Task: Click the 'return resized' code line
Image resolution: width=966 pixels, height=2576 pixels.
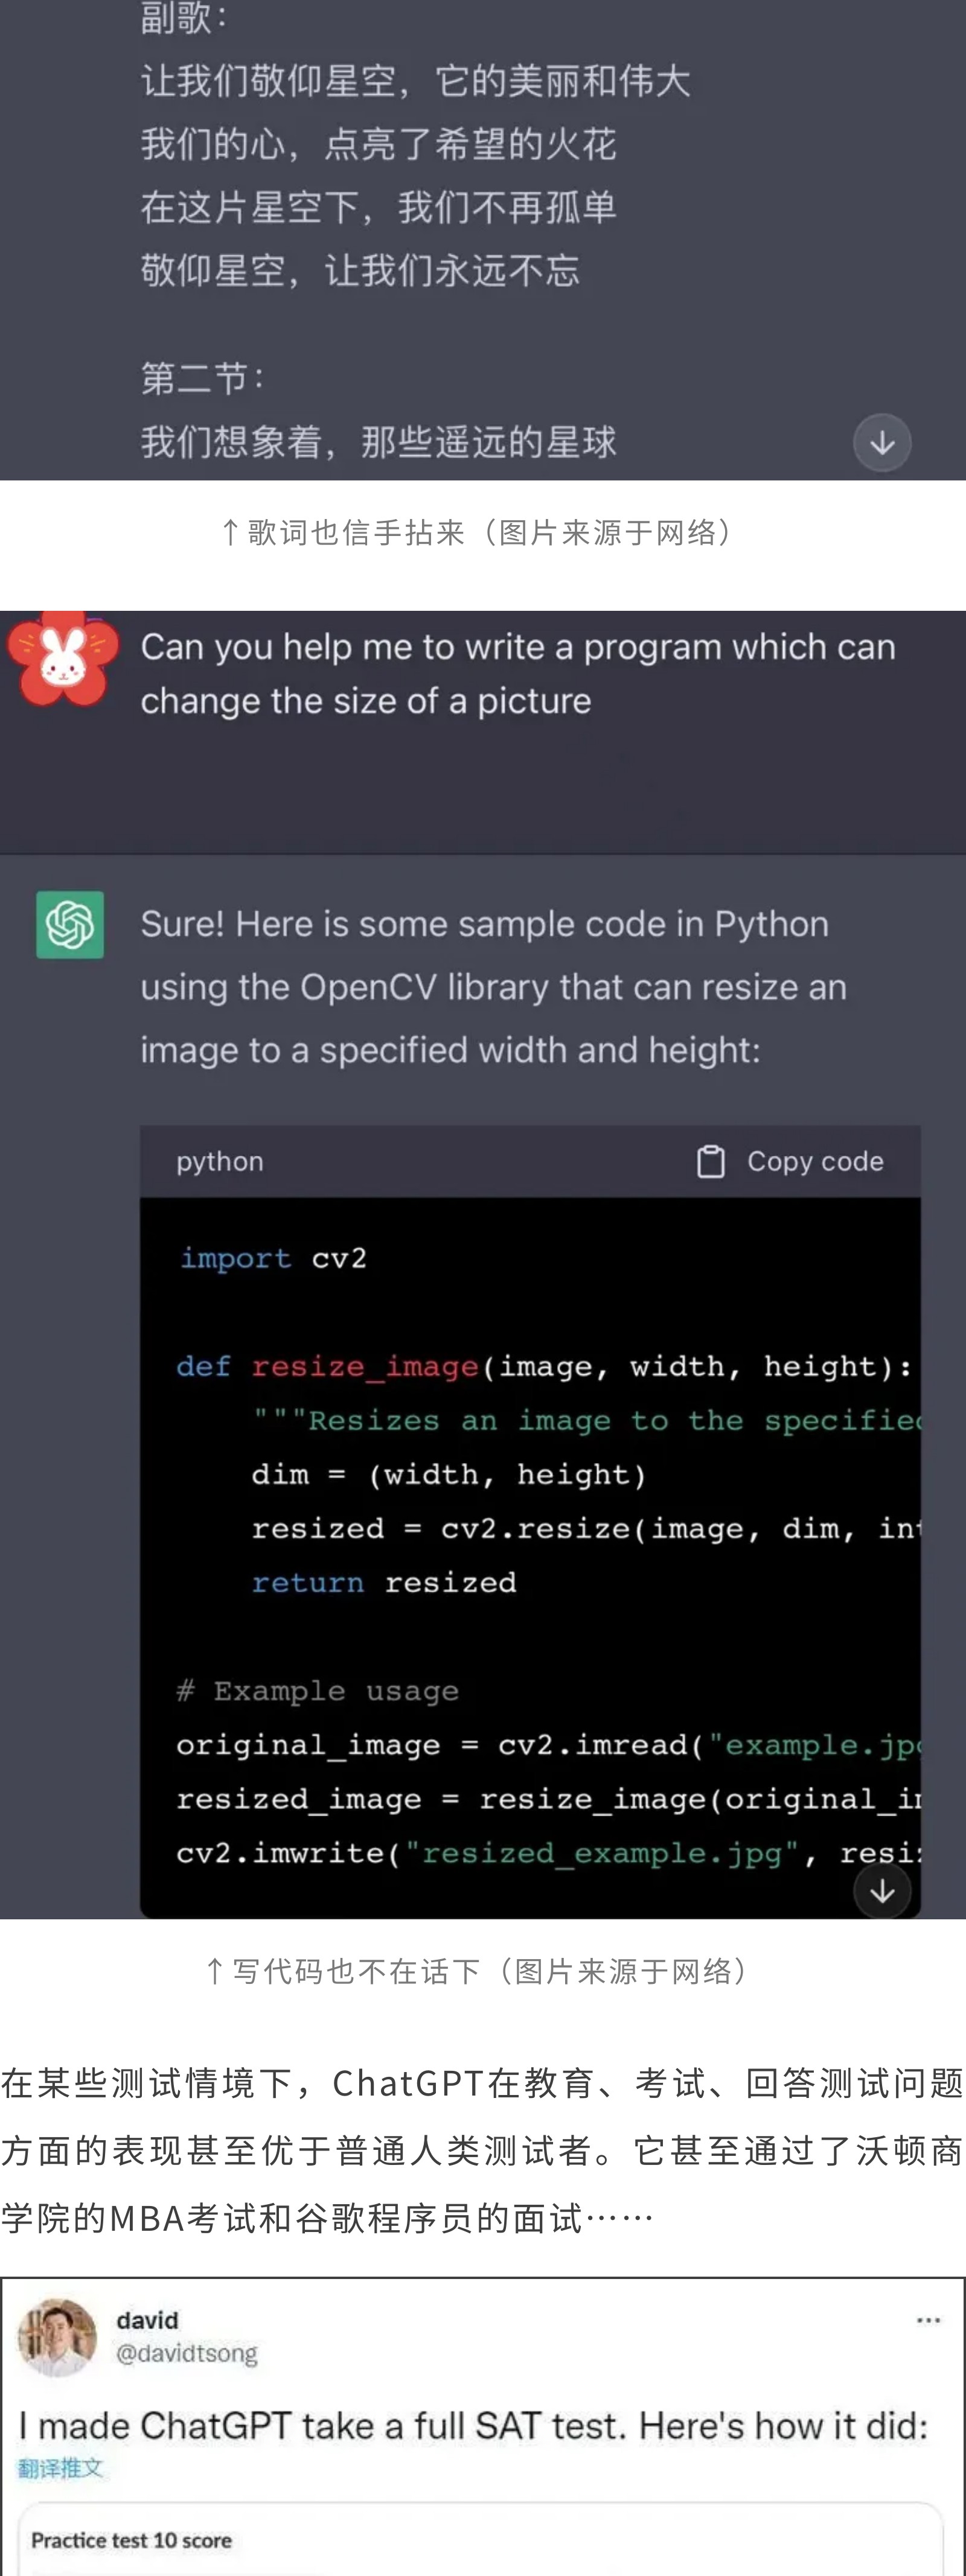Action: point(384,1582)
